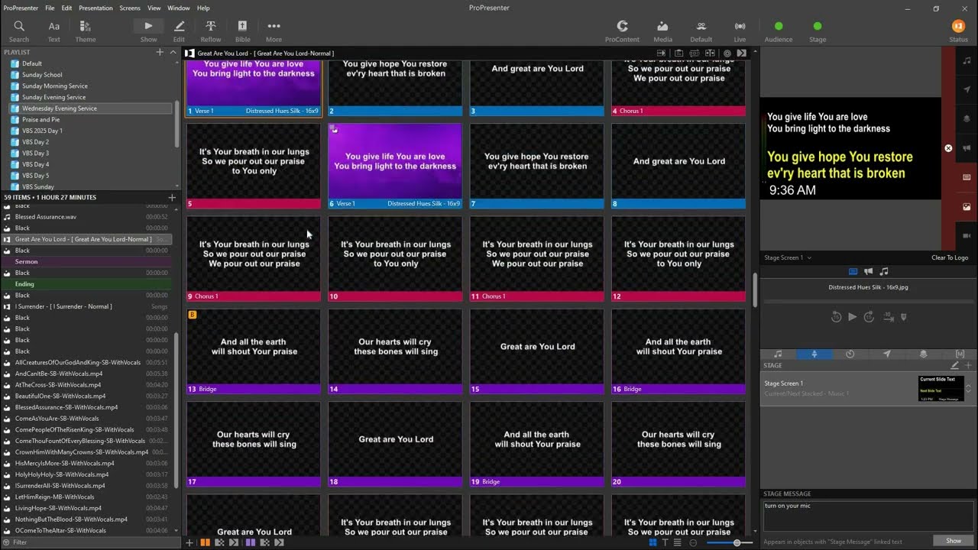Switch to text-only slide view
978x550 pixels.
(666, 542)
